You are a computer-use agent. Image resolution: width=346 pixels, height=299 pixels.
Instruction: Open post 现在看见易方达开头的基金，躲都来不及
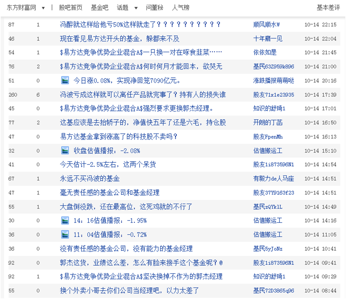tap(120, 39)
